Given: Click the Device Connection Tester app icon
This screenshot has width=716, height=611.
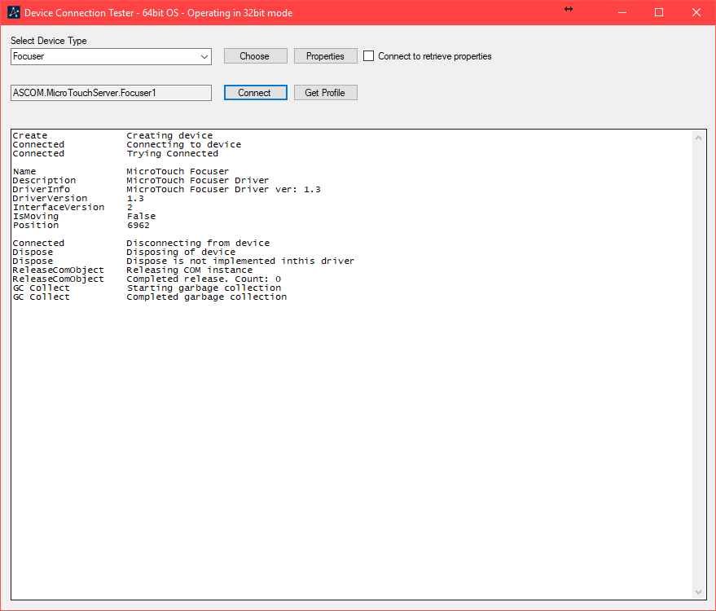Looking at the screenshot, I should 13,12.
